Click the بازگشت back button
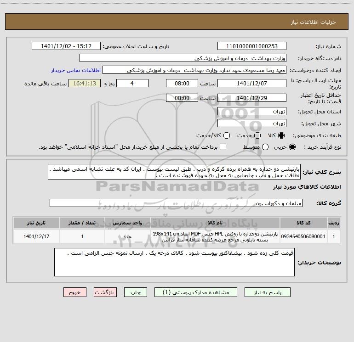 click(x=105, y=292)
